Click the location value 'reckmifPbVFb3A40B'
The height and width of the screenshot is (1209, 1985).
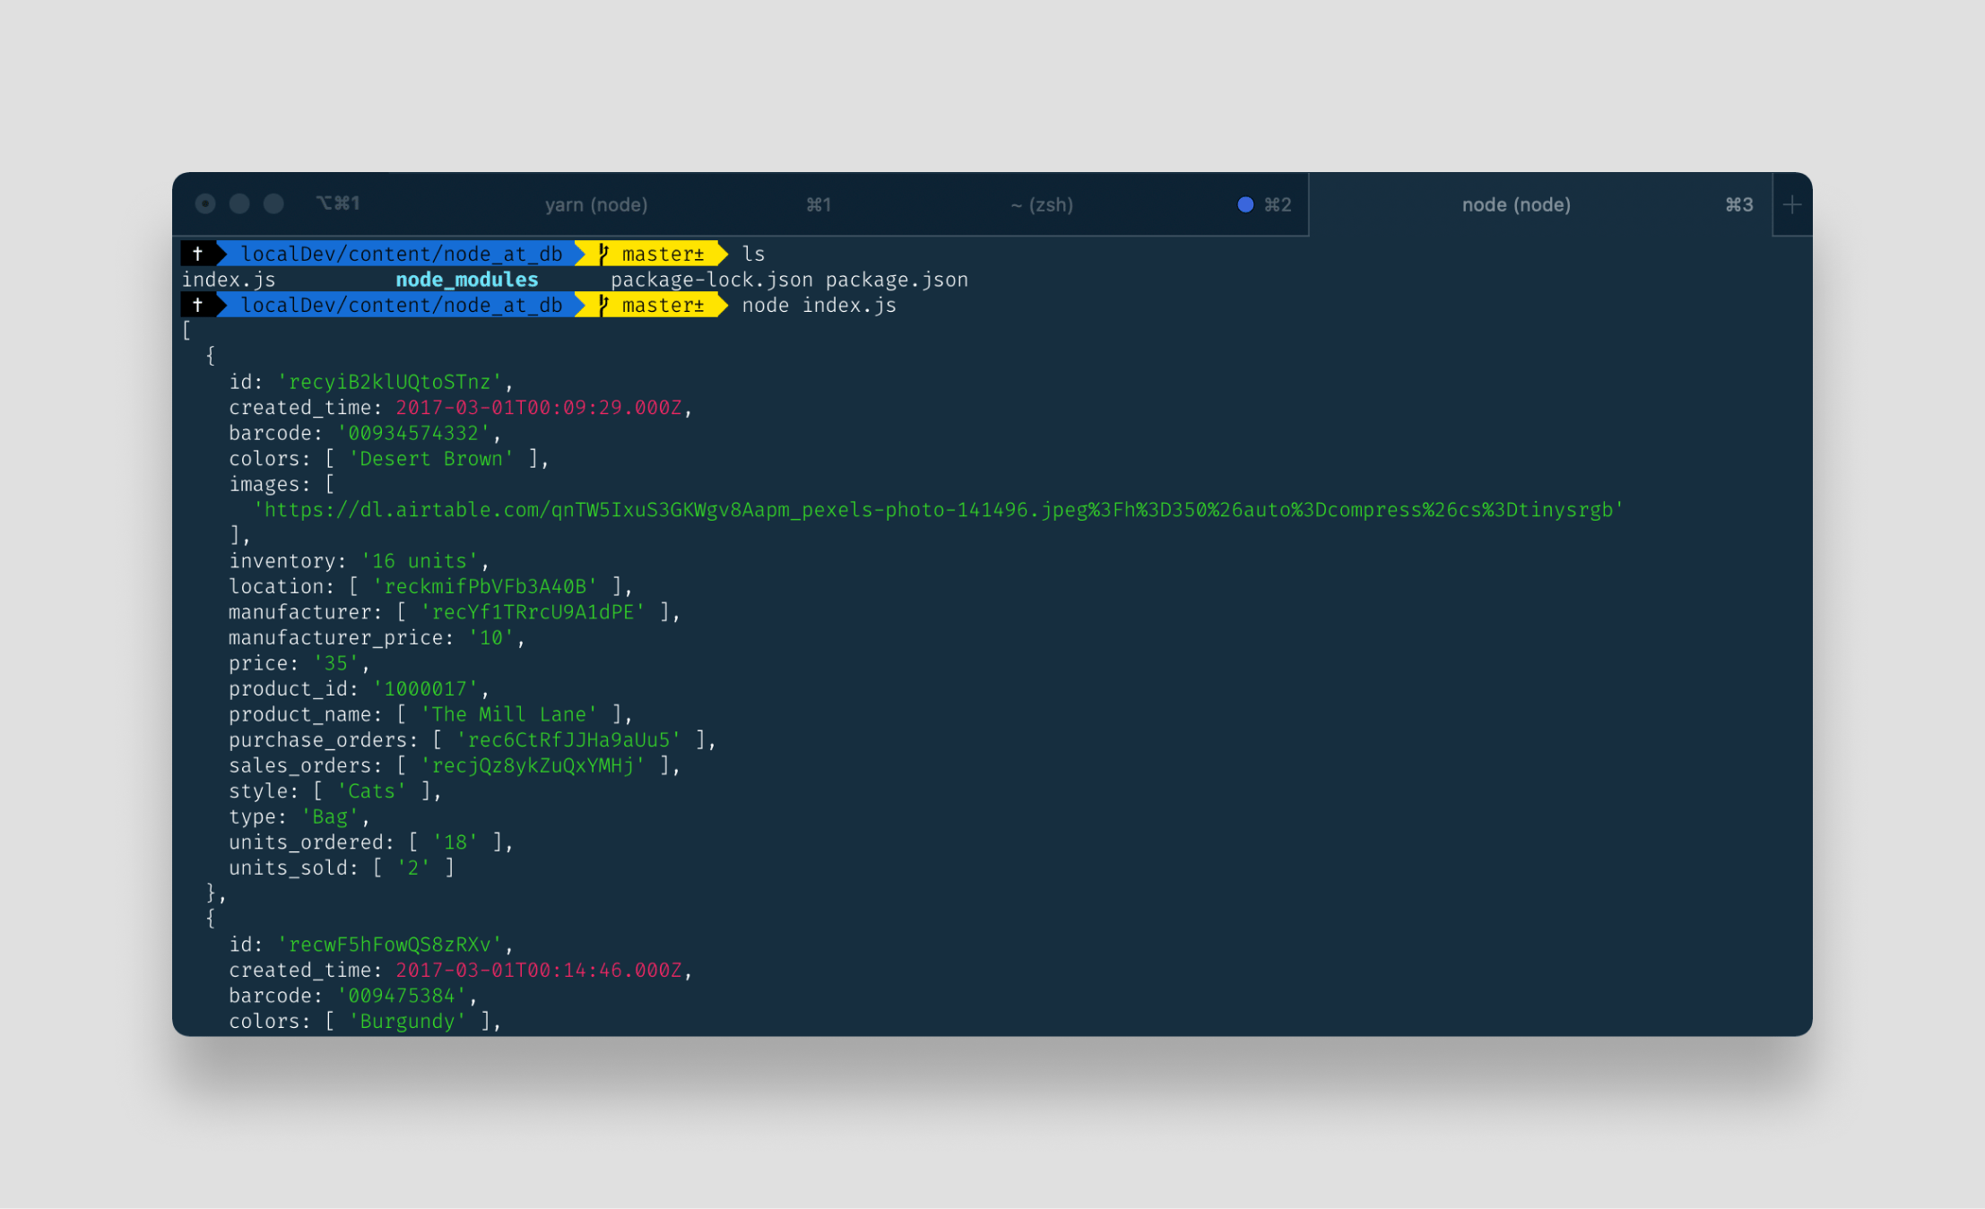[x=485, y=586]
